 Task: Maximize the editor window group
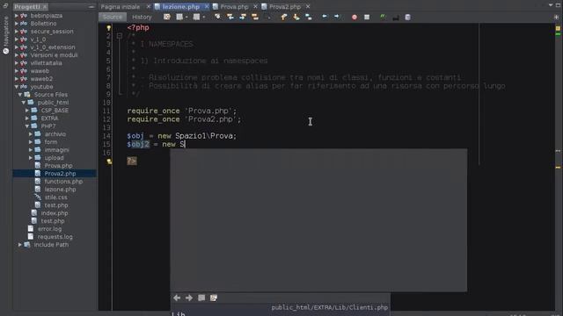point(559,5)
